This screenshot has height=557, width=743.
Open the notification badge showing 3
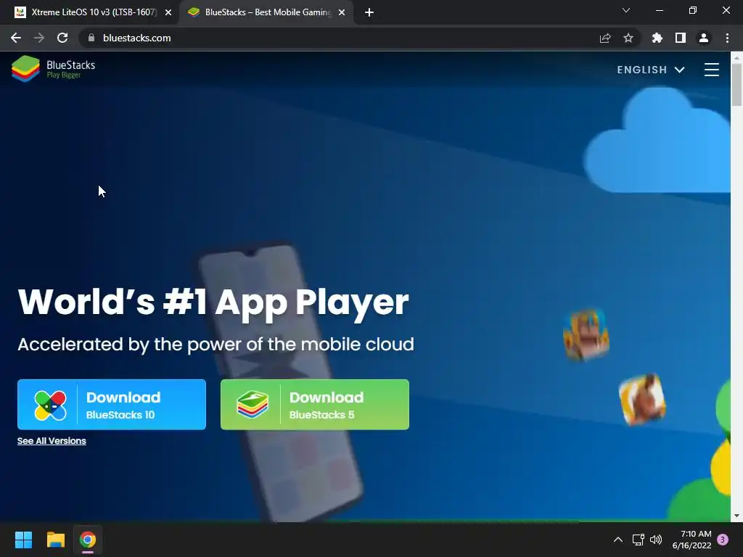click(x=723, y=539)
